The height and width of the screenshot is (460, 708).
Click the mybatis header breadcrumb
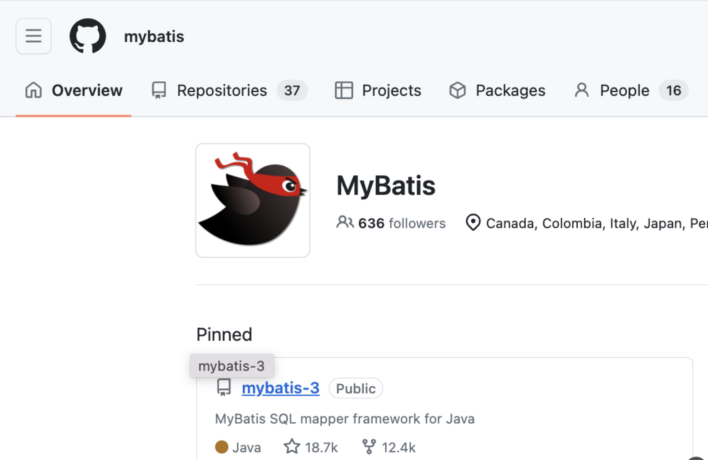tap(154, 37)
